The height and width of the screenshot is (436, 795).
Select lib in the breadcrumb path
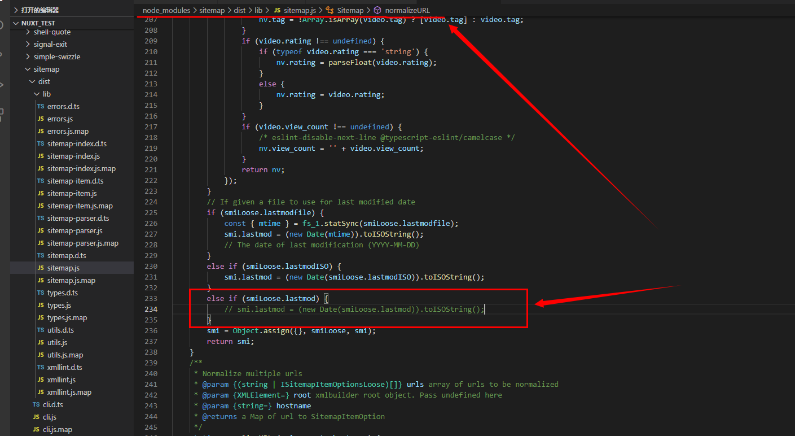(258, 10)
